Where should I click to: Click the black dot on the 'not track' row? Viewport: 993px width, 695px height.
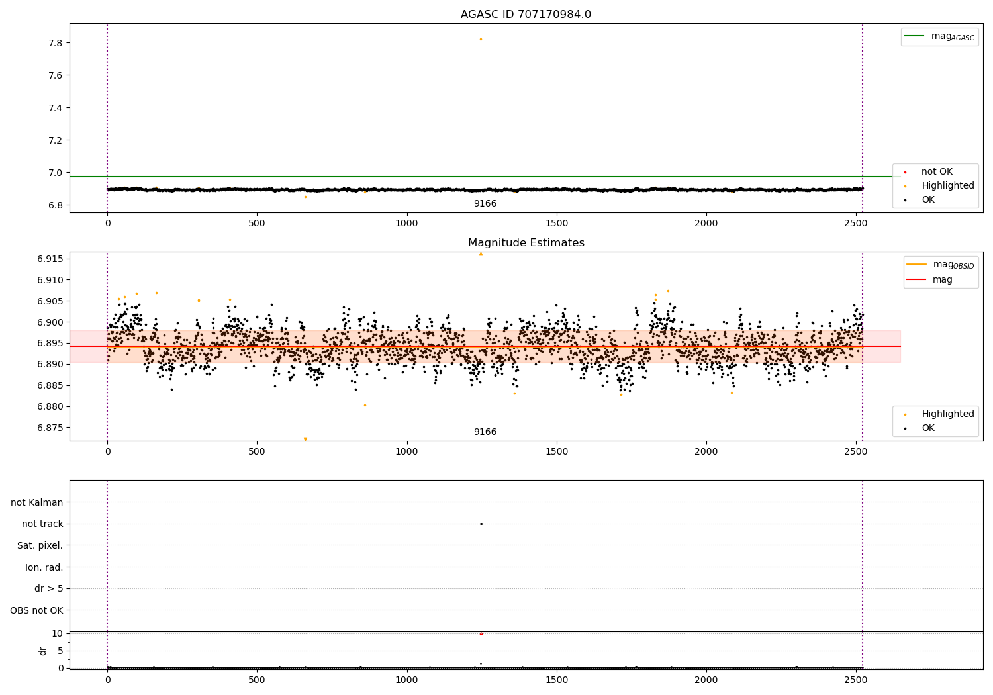[x=481, y=524]
